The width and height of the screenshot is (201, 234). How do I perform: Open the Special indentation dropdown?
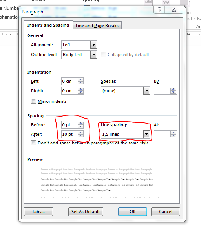click(146, 91)
